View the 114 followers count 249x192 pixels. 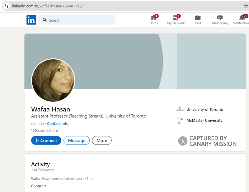click(x=42, y=170)
